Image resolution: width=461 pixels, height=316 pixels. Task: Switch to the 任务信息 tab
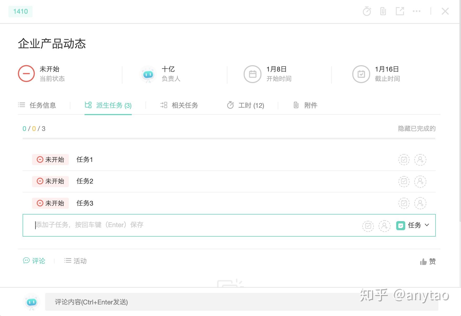(37, 105)
